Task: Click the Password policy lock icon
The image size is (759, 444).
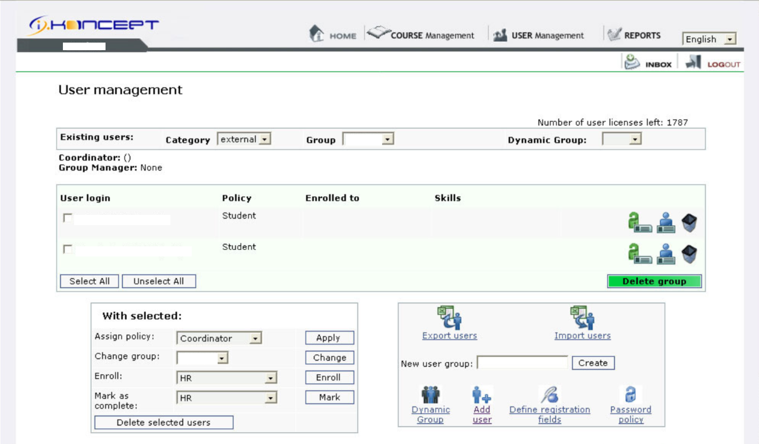Action: [631, 394]
